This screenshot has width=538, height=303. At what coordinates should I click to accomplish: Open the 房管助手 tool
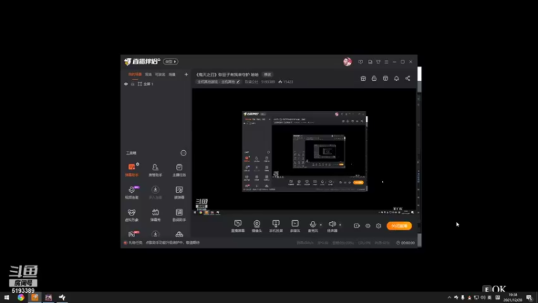tap(155, 170)
